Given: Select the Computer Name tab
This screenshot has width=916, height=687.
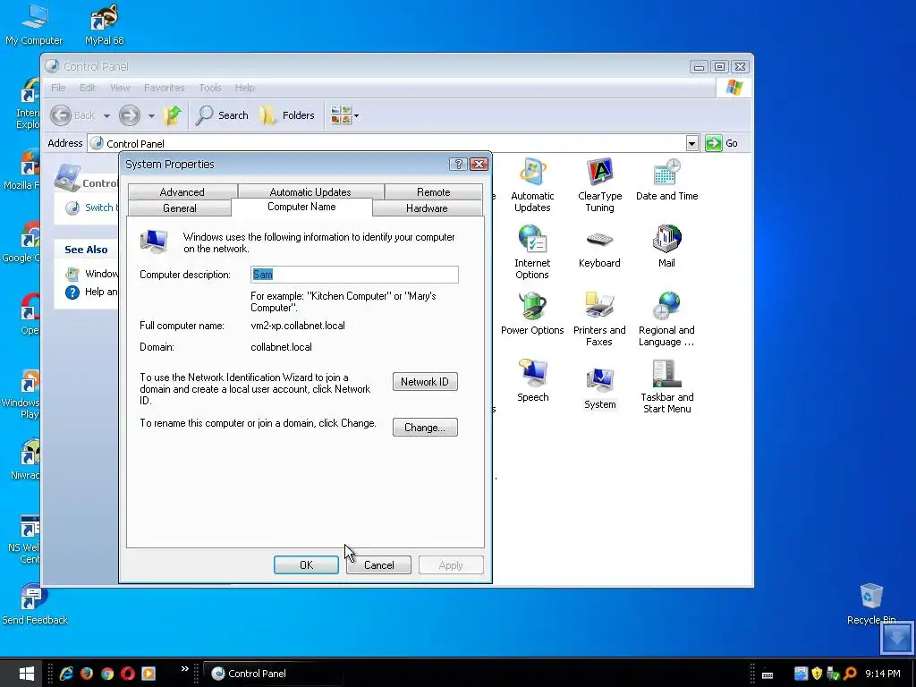Looking at the screenshot, I should (x=301, y=207).
